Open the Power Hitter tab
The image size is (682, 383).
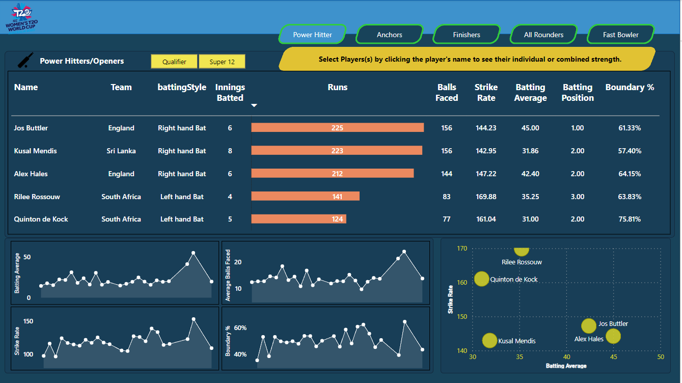[x=312, y=35]
